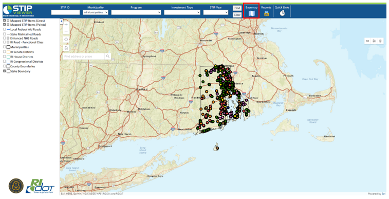Enable RI Senate Districts checkbox
The height and width of the screenshot is (199, 389).
coord(5,52)
